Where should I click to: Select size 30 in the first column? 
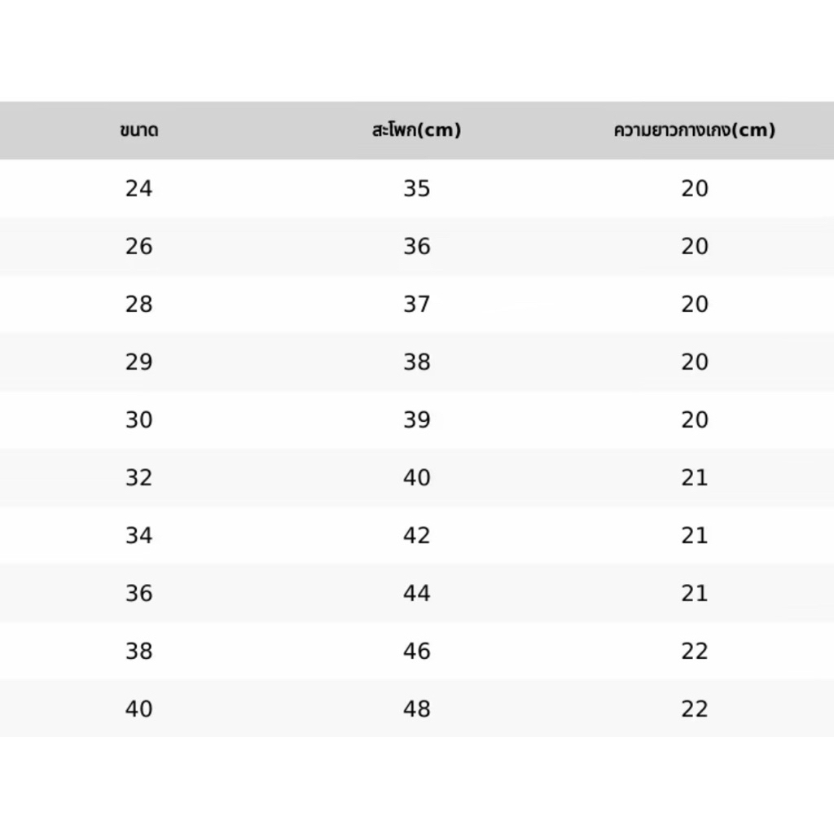point(138,420)
